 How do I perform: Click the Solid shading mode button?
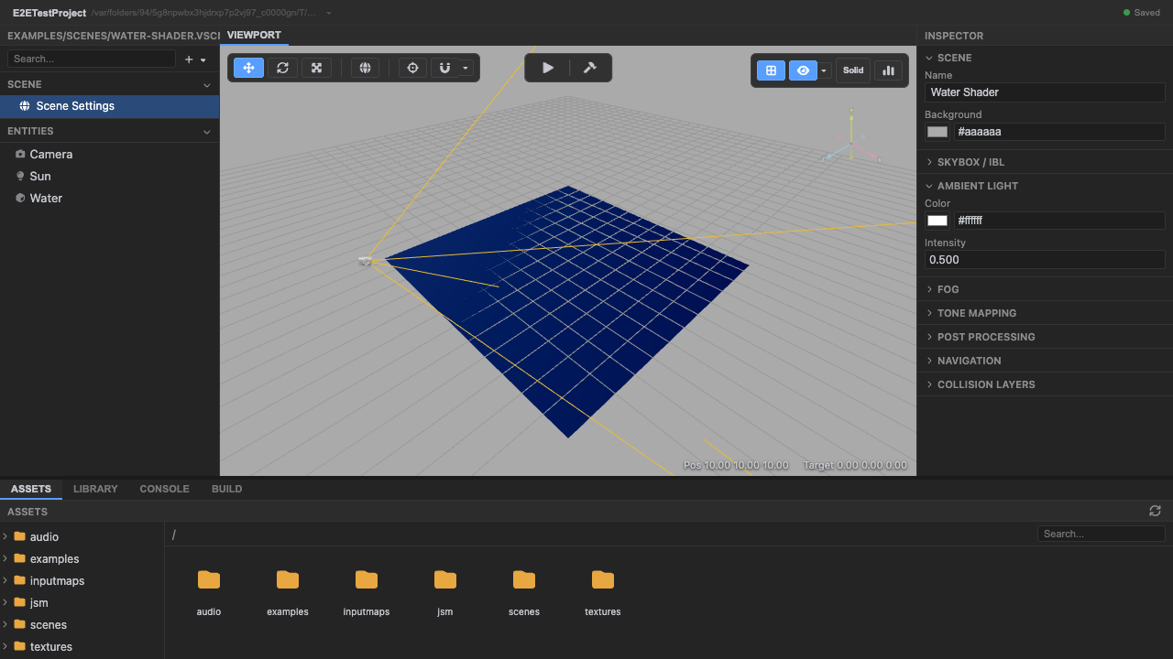pyautogui.click(x=853, y=70)
